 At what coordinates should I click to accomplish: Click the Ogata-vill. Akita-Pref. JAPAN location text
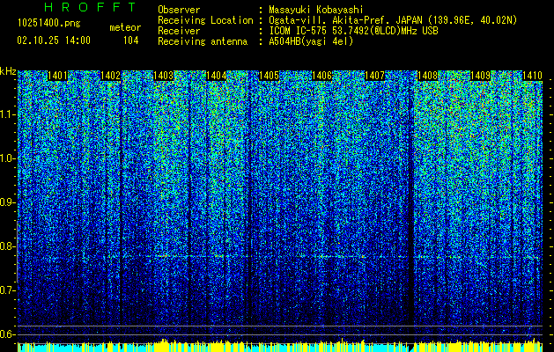[x=393, y=20]
